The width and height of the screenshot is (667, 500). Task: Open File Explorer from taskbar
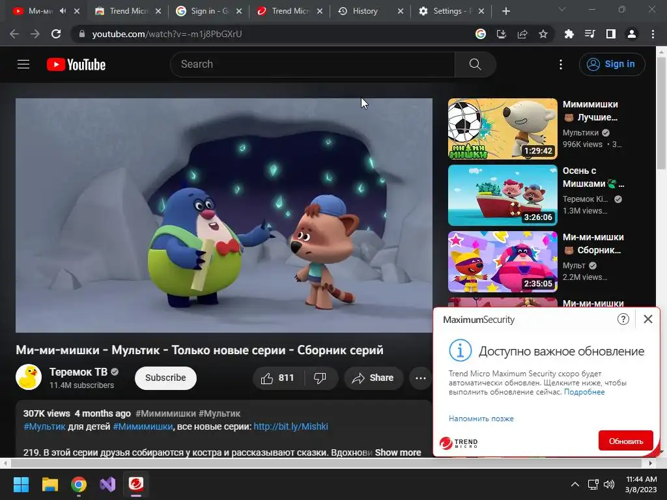(x=50, y=484)
